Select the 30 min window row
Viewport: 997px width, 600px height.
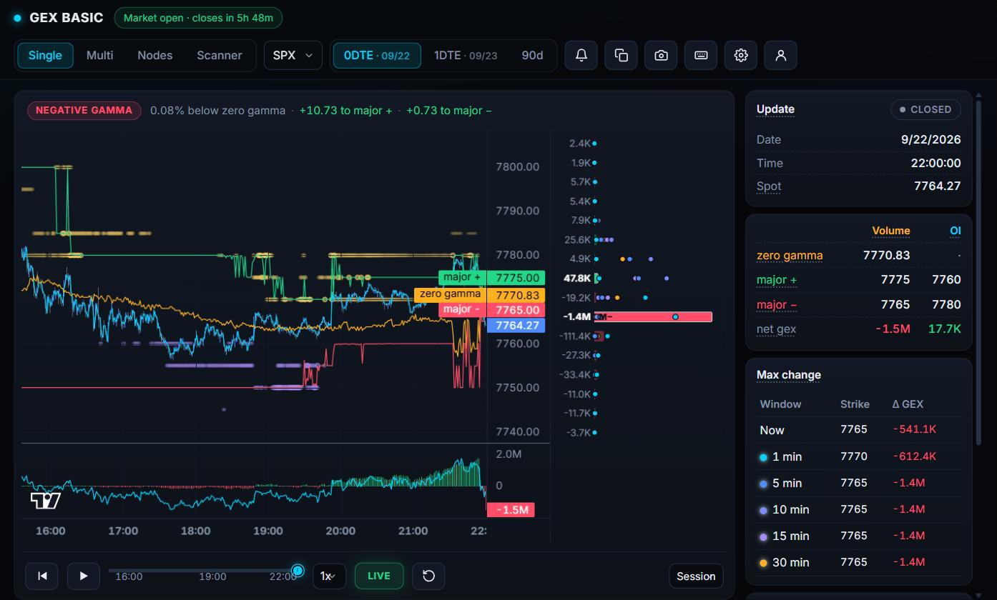pos(859,562)
